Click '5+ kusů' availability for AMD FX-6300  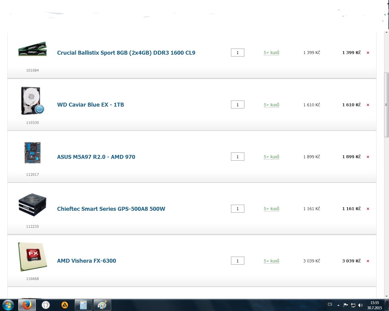point(271,261)
